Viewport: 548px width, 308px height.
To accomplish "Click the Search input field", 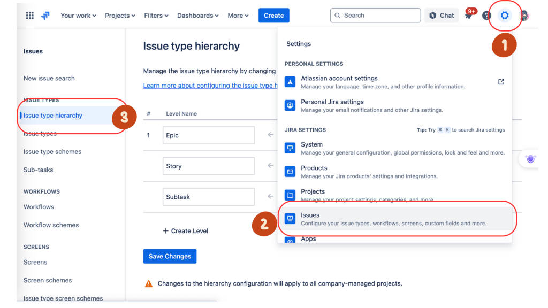I will pyautogui.click(x=375, y=16).
